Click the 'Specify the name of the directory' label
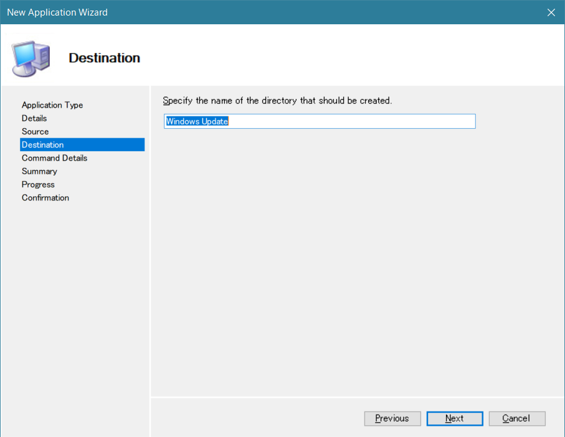Viewport: 565px width, 437px height. tap(277, 101)
